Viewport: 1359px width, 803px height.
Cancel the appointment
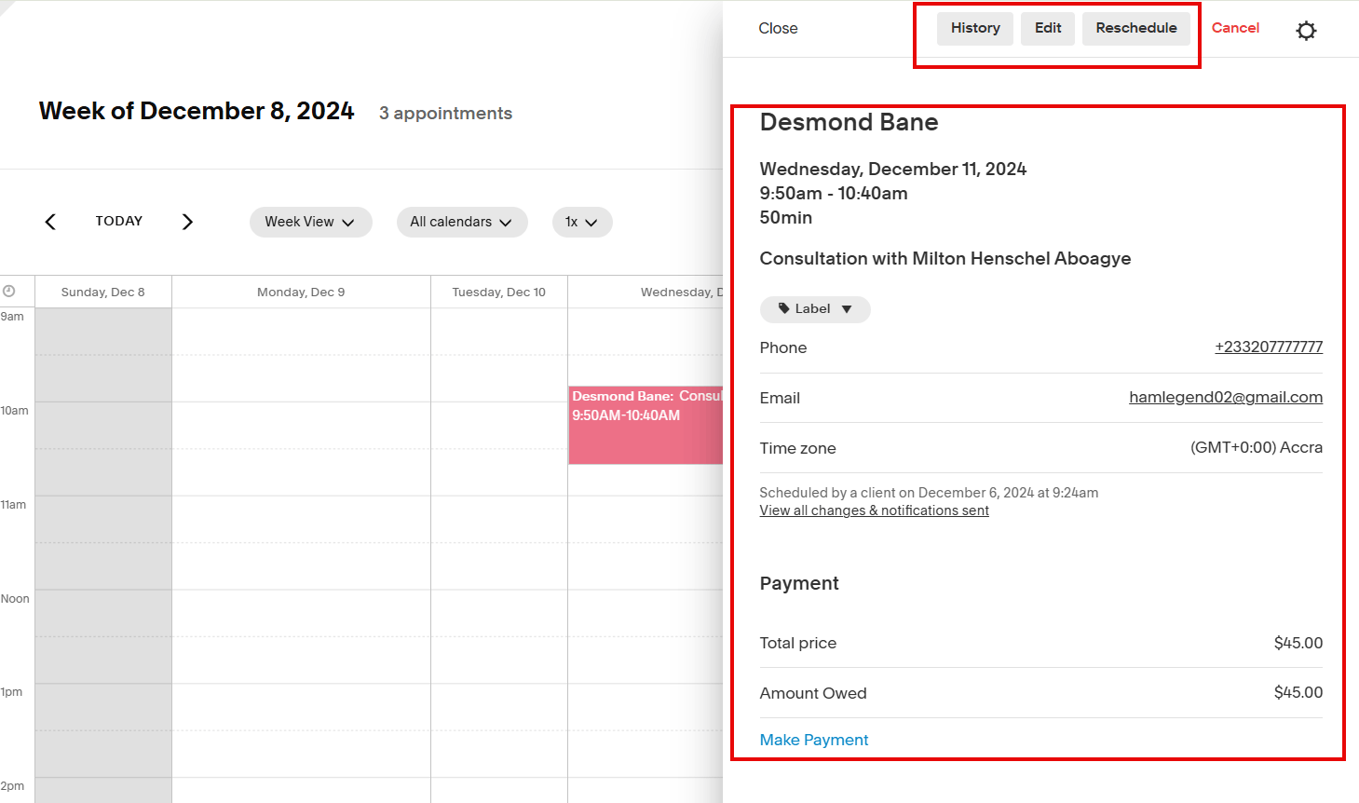point(1235,28)
